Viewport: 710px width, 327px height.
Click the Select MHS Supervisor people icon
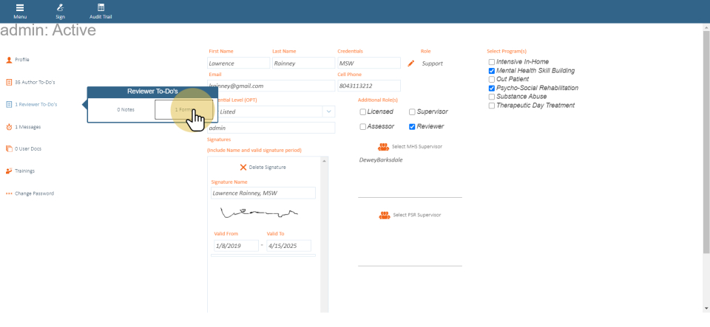[384, 146]
